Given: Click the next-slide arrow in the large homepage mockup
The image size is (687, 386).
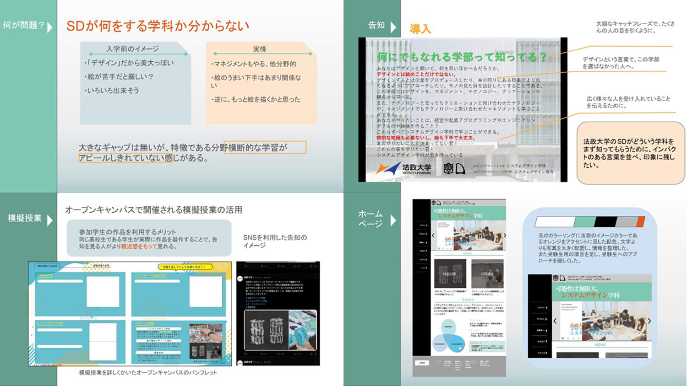Looking at the screenshot, I should pos(649,321).
